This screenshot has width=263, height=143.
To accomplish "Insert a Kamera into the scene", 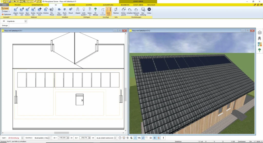I will (89, 11).
